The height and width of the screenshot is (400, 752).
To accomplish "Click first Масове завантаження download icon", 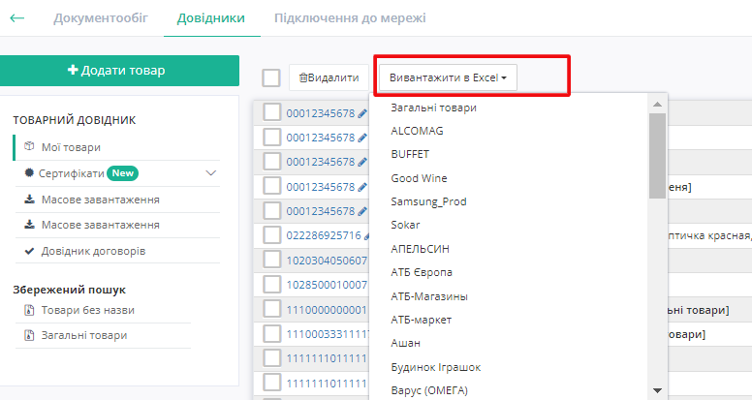I will coord(29,199).
